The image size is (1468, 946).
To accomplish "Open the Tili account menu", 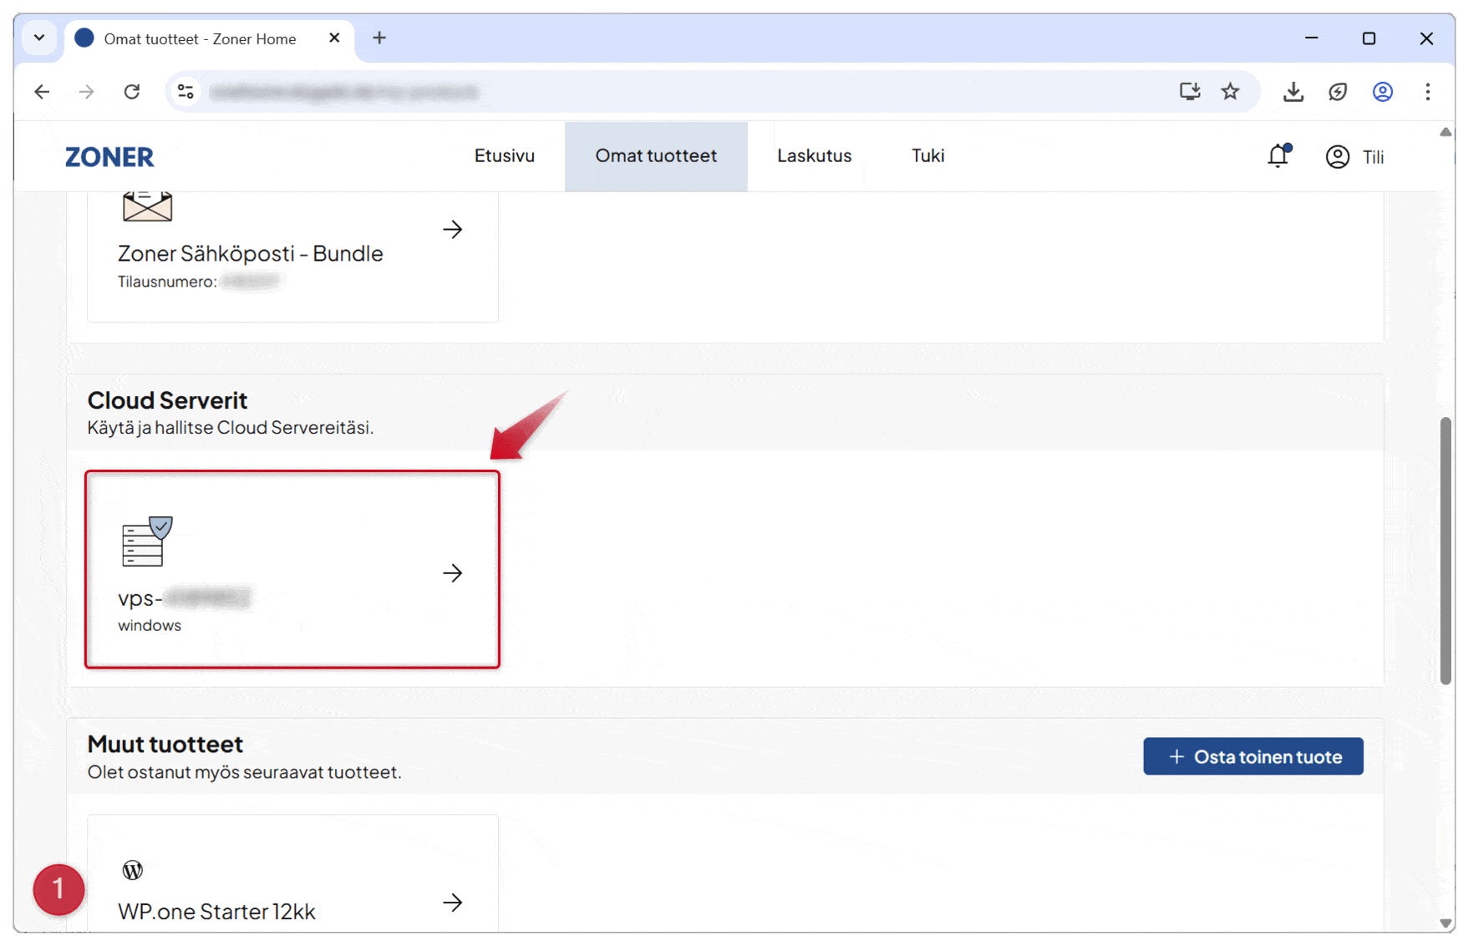I will tap(1354, 157).
